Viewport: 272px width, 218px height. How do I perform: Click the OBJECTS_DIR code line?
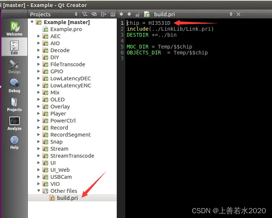[167, 53]
